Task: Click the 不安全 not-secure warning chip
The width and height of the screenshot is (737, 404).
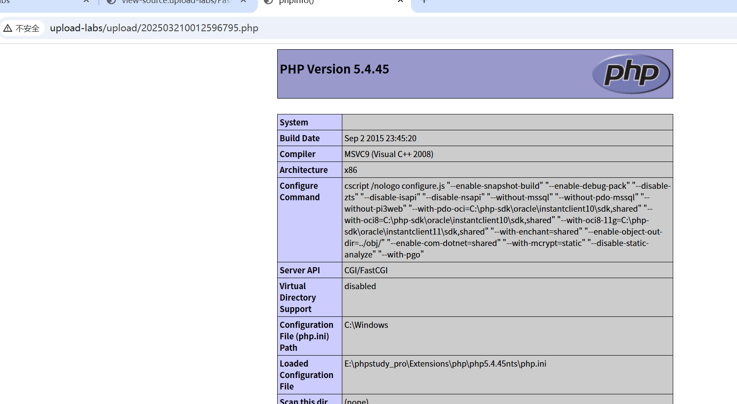Action: pos(22,28)
